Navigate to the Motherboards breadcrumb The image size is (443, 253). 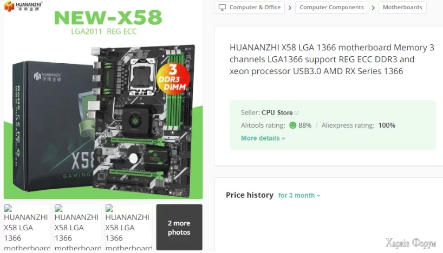pyautogui.click(x=402, y=8)
